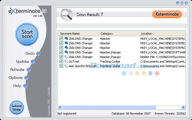Click the magnifying glass scan result icon
The width and height of the screenshot is (192, 120).
click(x=66, y=14)
